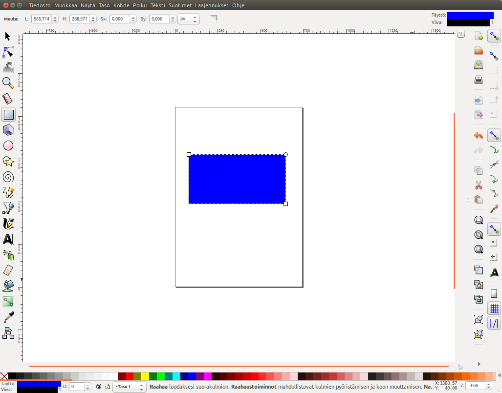Click the round-corners reset button
The image size is (502, 393).
(213, 19)
